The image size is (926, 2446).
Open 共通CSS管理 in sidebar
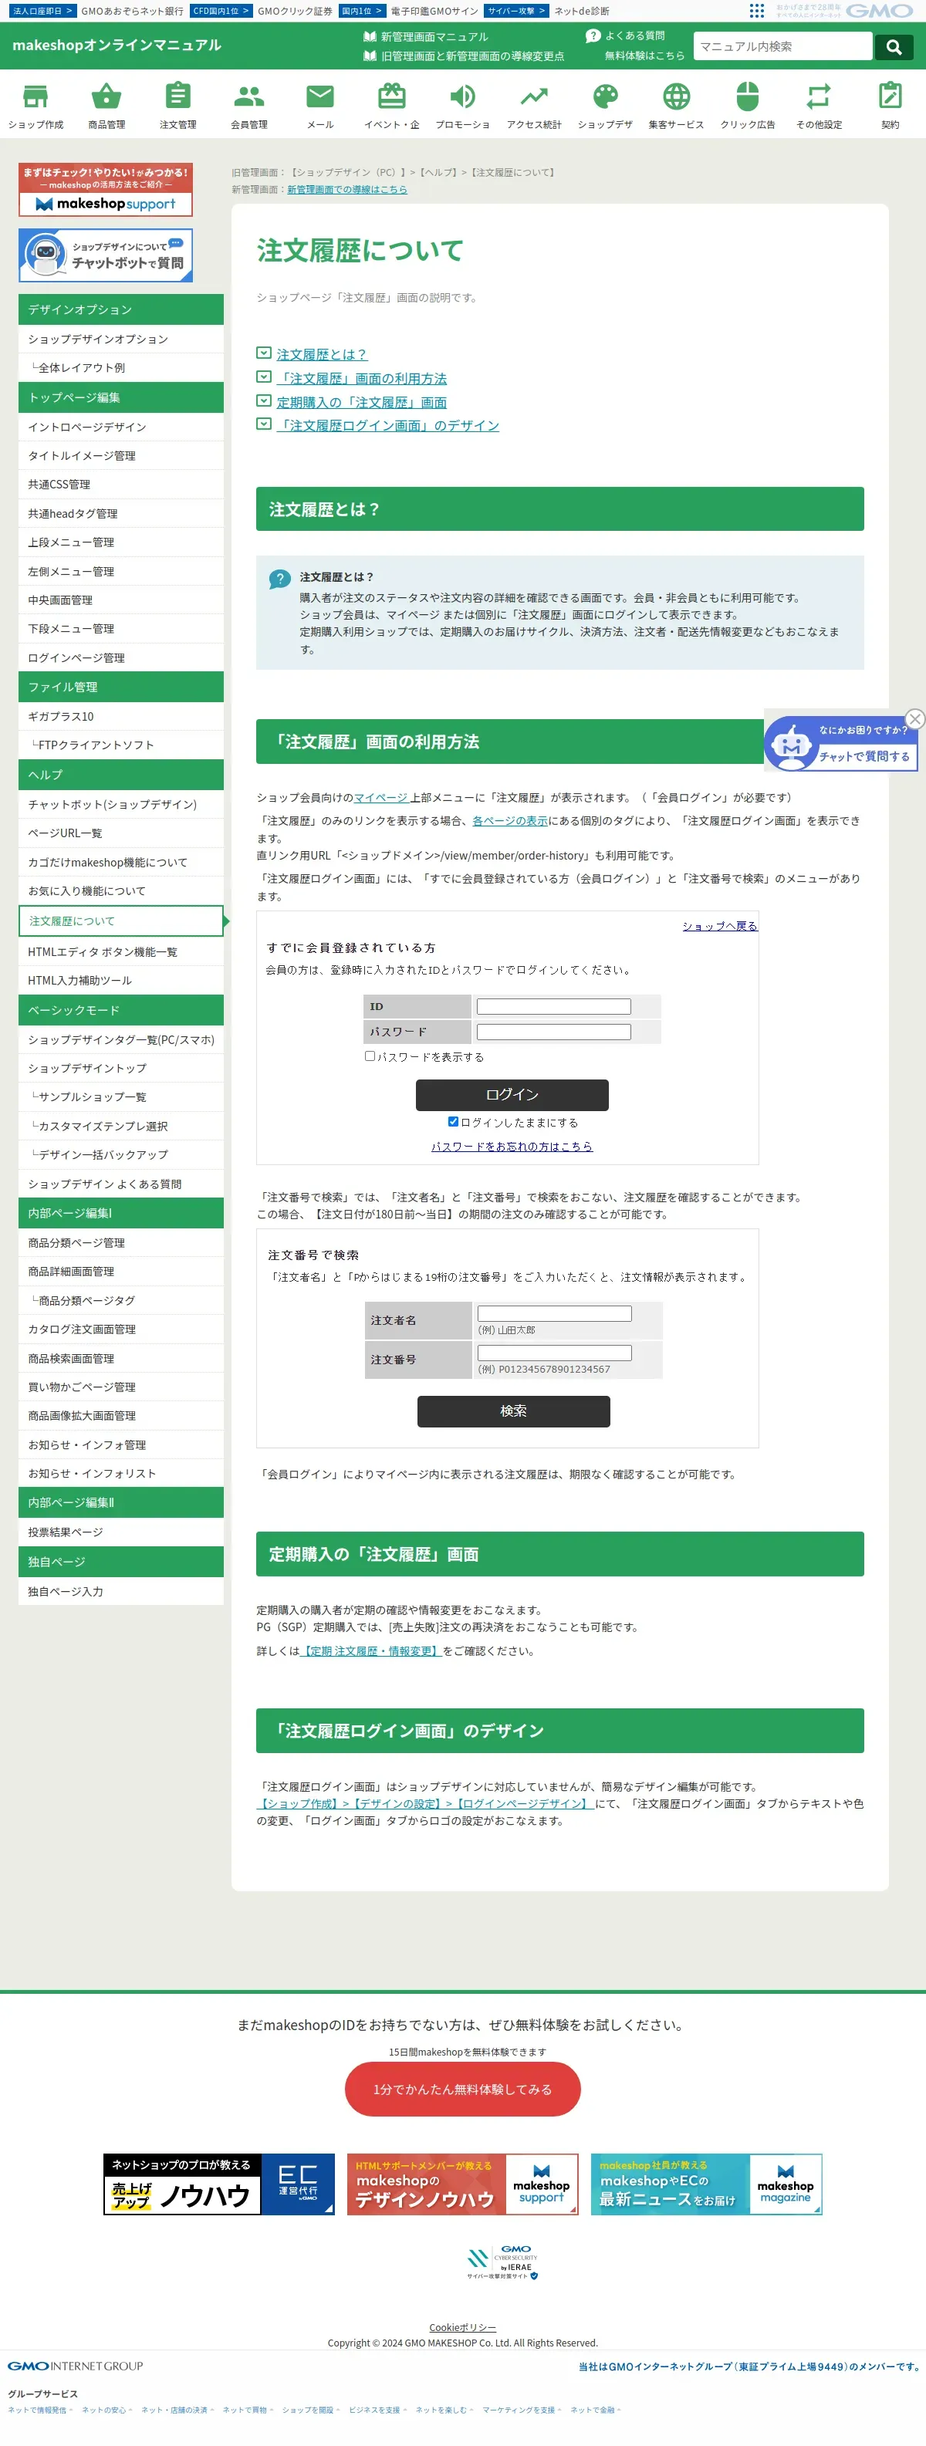(120, 485)
